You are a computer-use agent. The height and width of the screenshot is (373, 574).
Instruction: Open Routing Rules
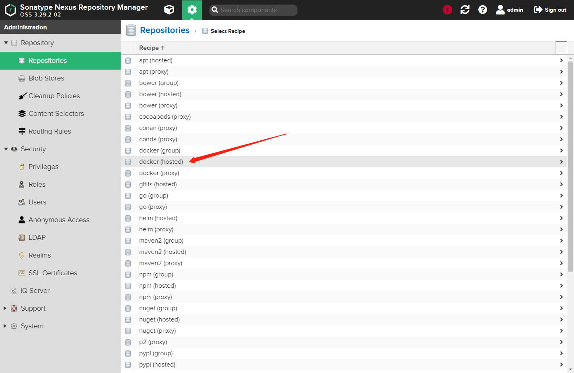(x=60, y=131)
